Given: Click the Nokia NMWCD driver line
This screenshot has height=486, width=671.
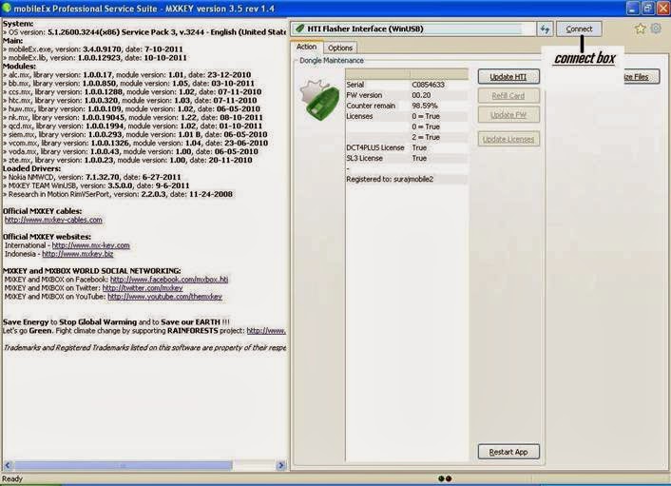Looking at the screenshot, I should coord(92,177).
